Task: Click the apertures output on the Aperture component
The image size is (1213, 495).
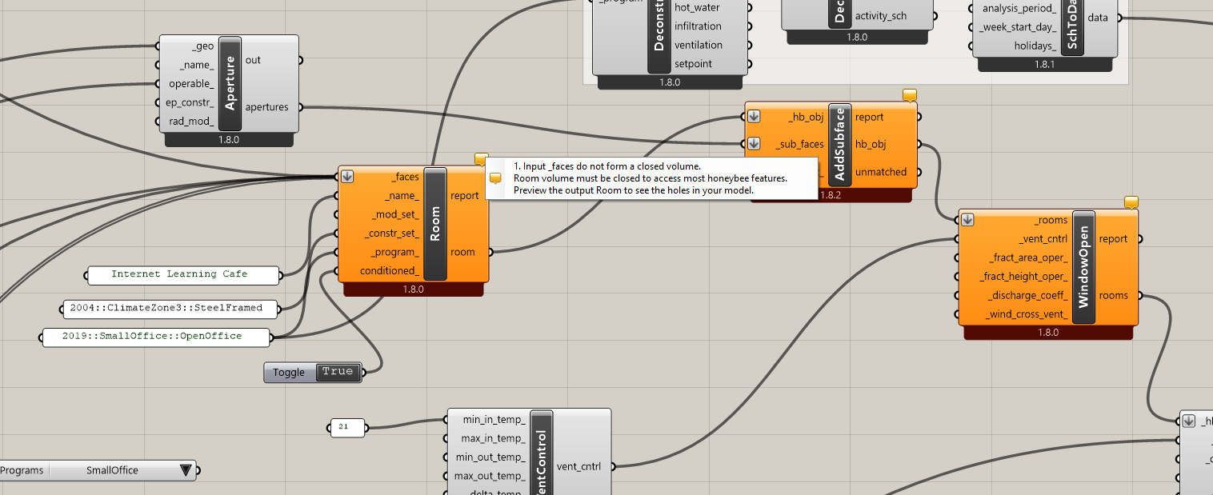Action: click(267, 107)
